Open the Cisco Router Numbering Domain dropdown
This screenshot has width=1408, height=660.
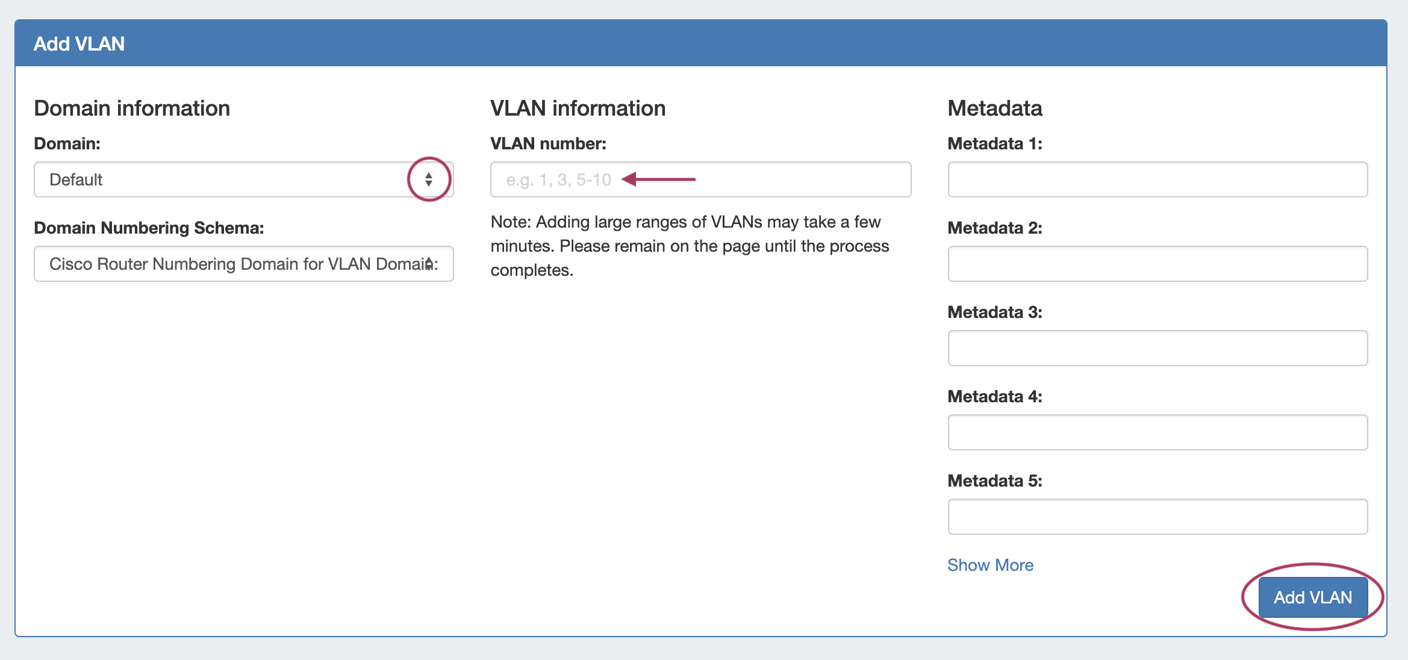pos(229,264)
